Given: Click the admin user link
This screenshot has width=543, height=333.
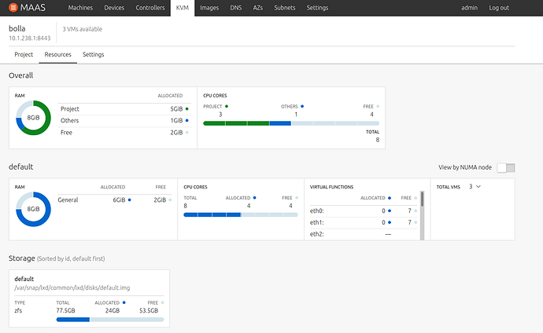Looking at the screenshot, I should point(469,8).
